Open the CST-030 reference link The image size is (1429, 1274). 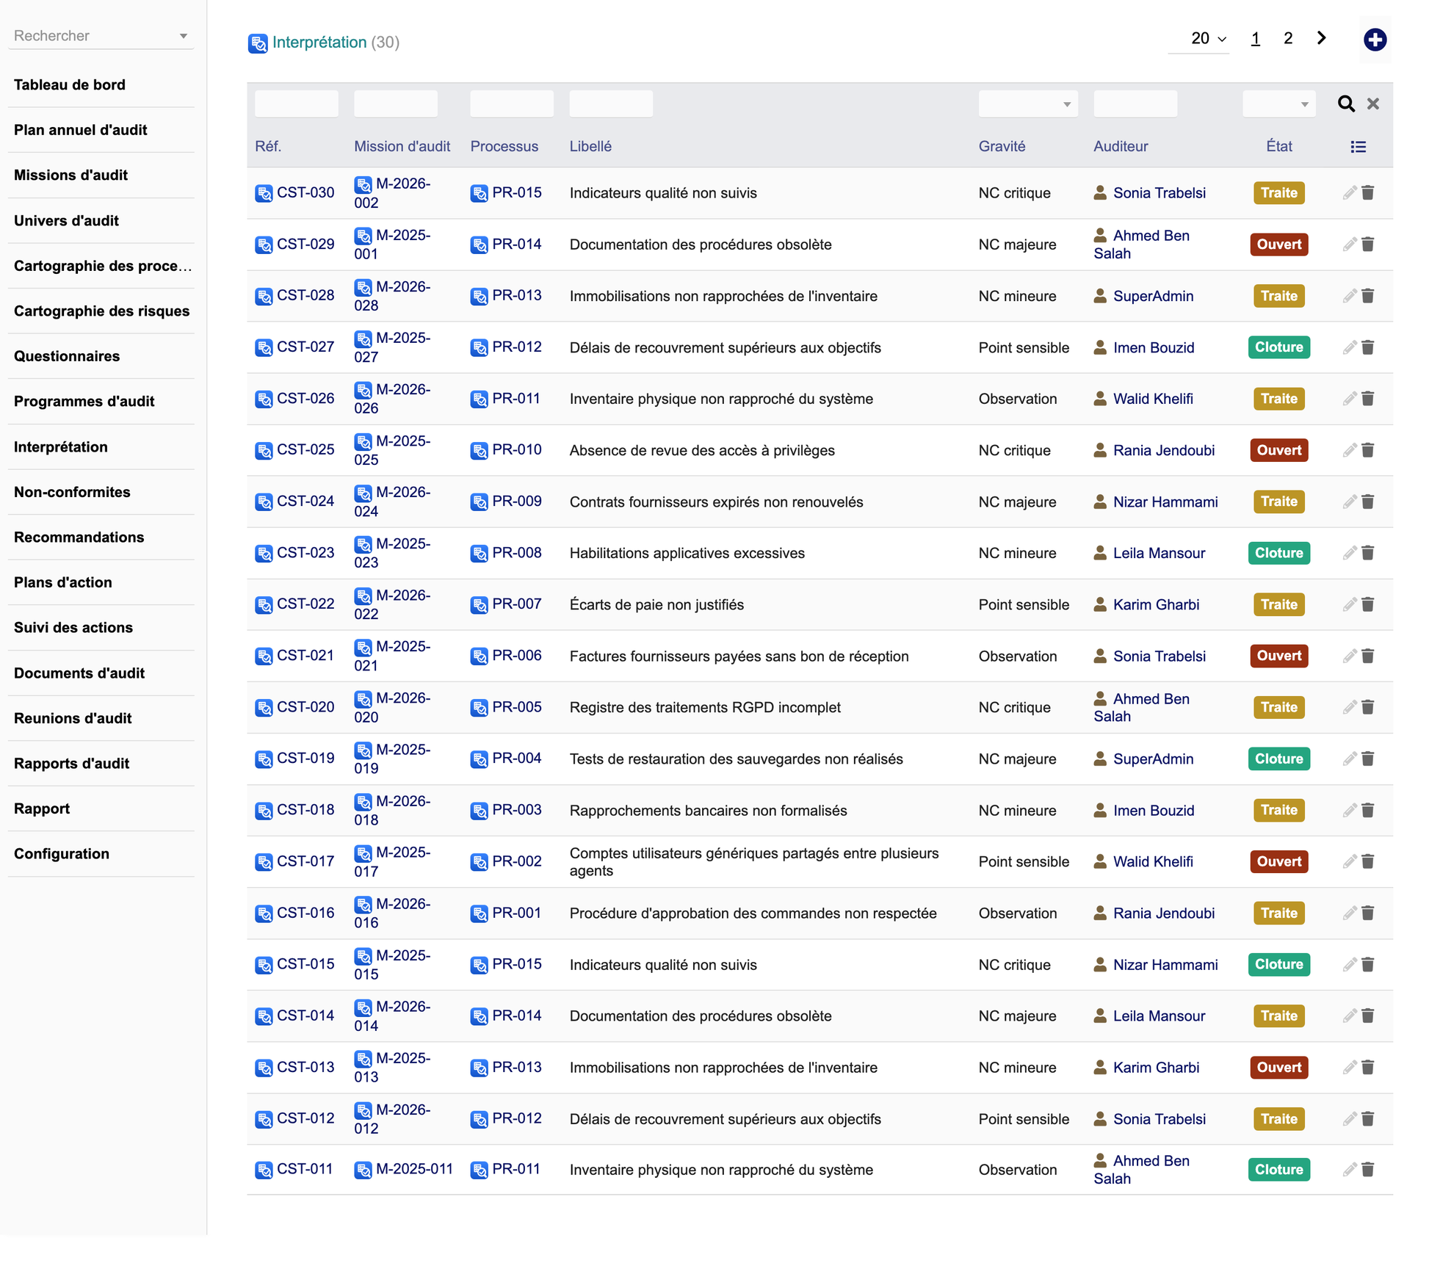click(x=305, y=192)
